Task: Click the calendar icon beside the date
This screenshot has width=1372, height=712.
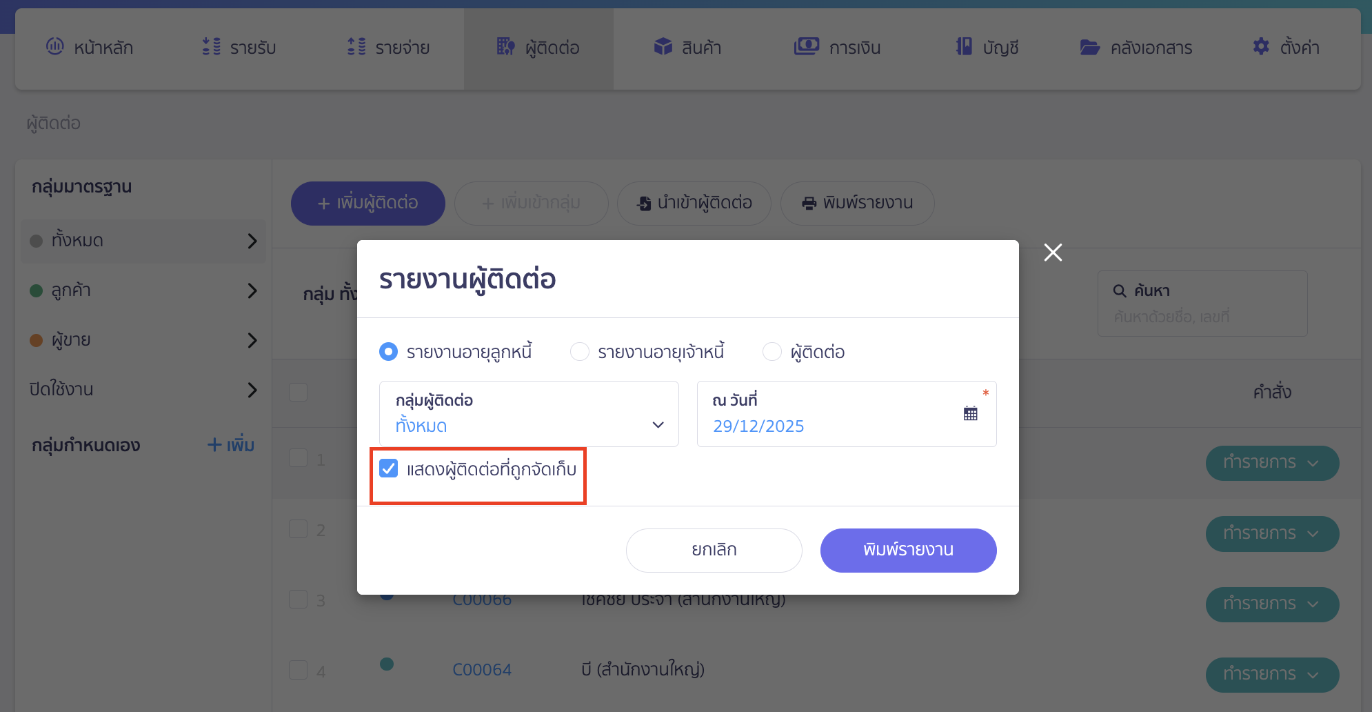Action: [970, 413]
